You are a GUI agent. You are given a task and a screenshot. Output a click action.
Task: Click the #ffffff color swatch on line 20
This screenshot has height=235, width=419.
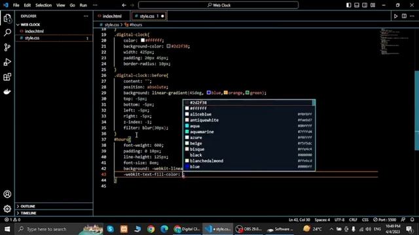coord(143,40)
